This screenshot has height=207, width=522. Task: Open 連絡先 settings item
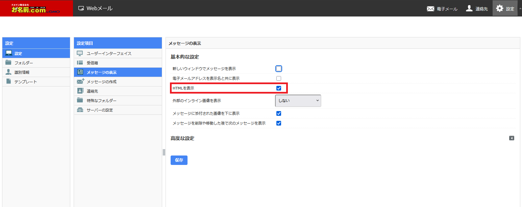[118, 91]
